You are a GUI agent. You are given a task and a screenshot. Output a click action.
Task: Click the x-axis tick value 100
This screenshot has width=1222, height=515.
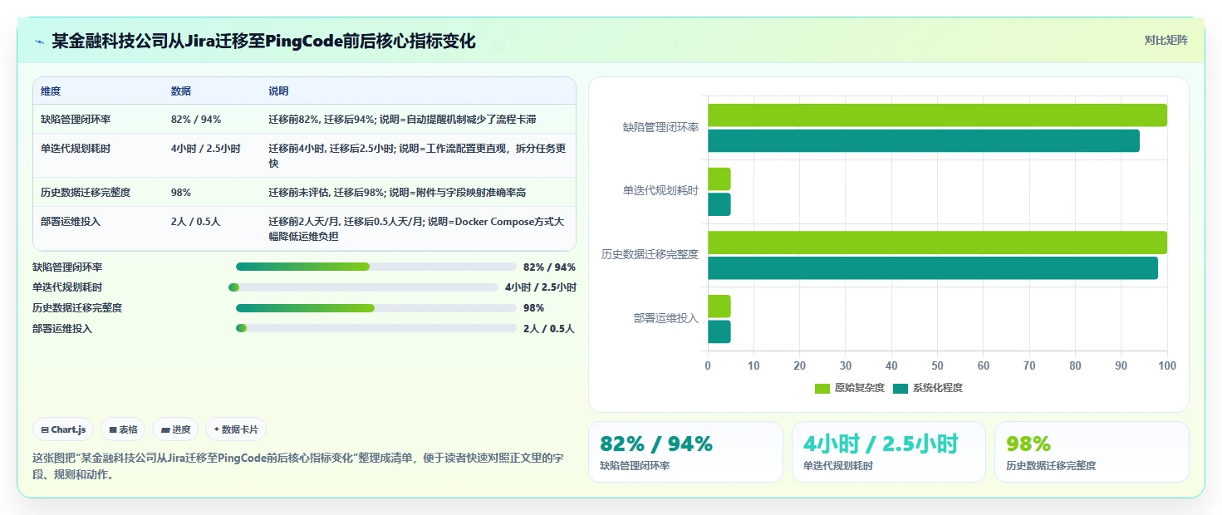coord(1167,365)
